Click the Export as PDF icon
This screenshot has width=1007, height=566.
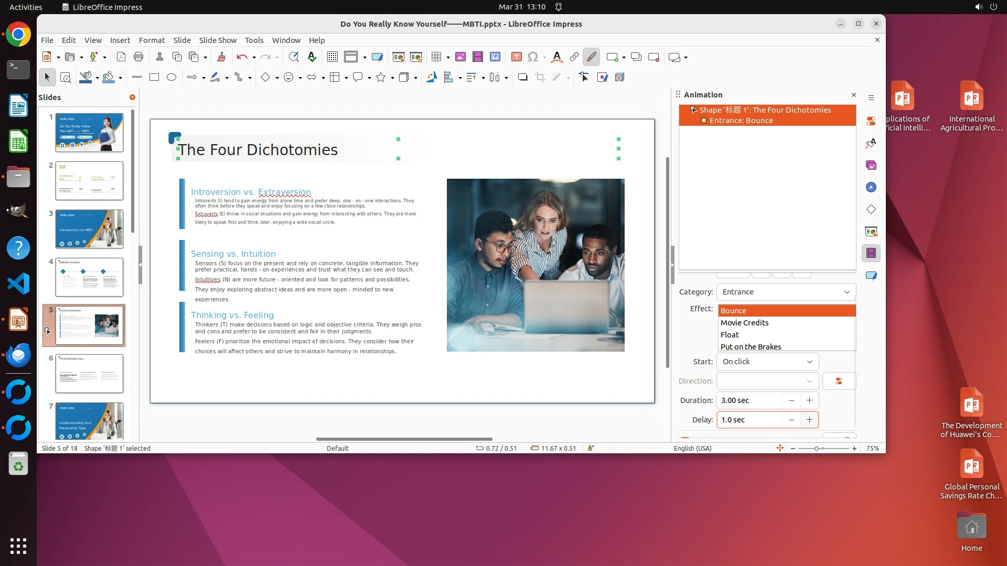[x=121, y=57]
